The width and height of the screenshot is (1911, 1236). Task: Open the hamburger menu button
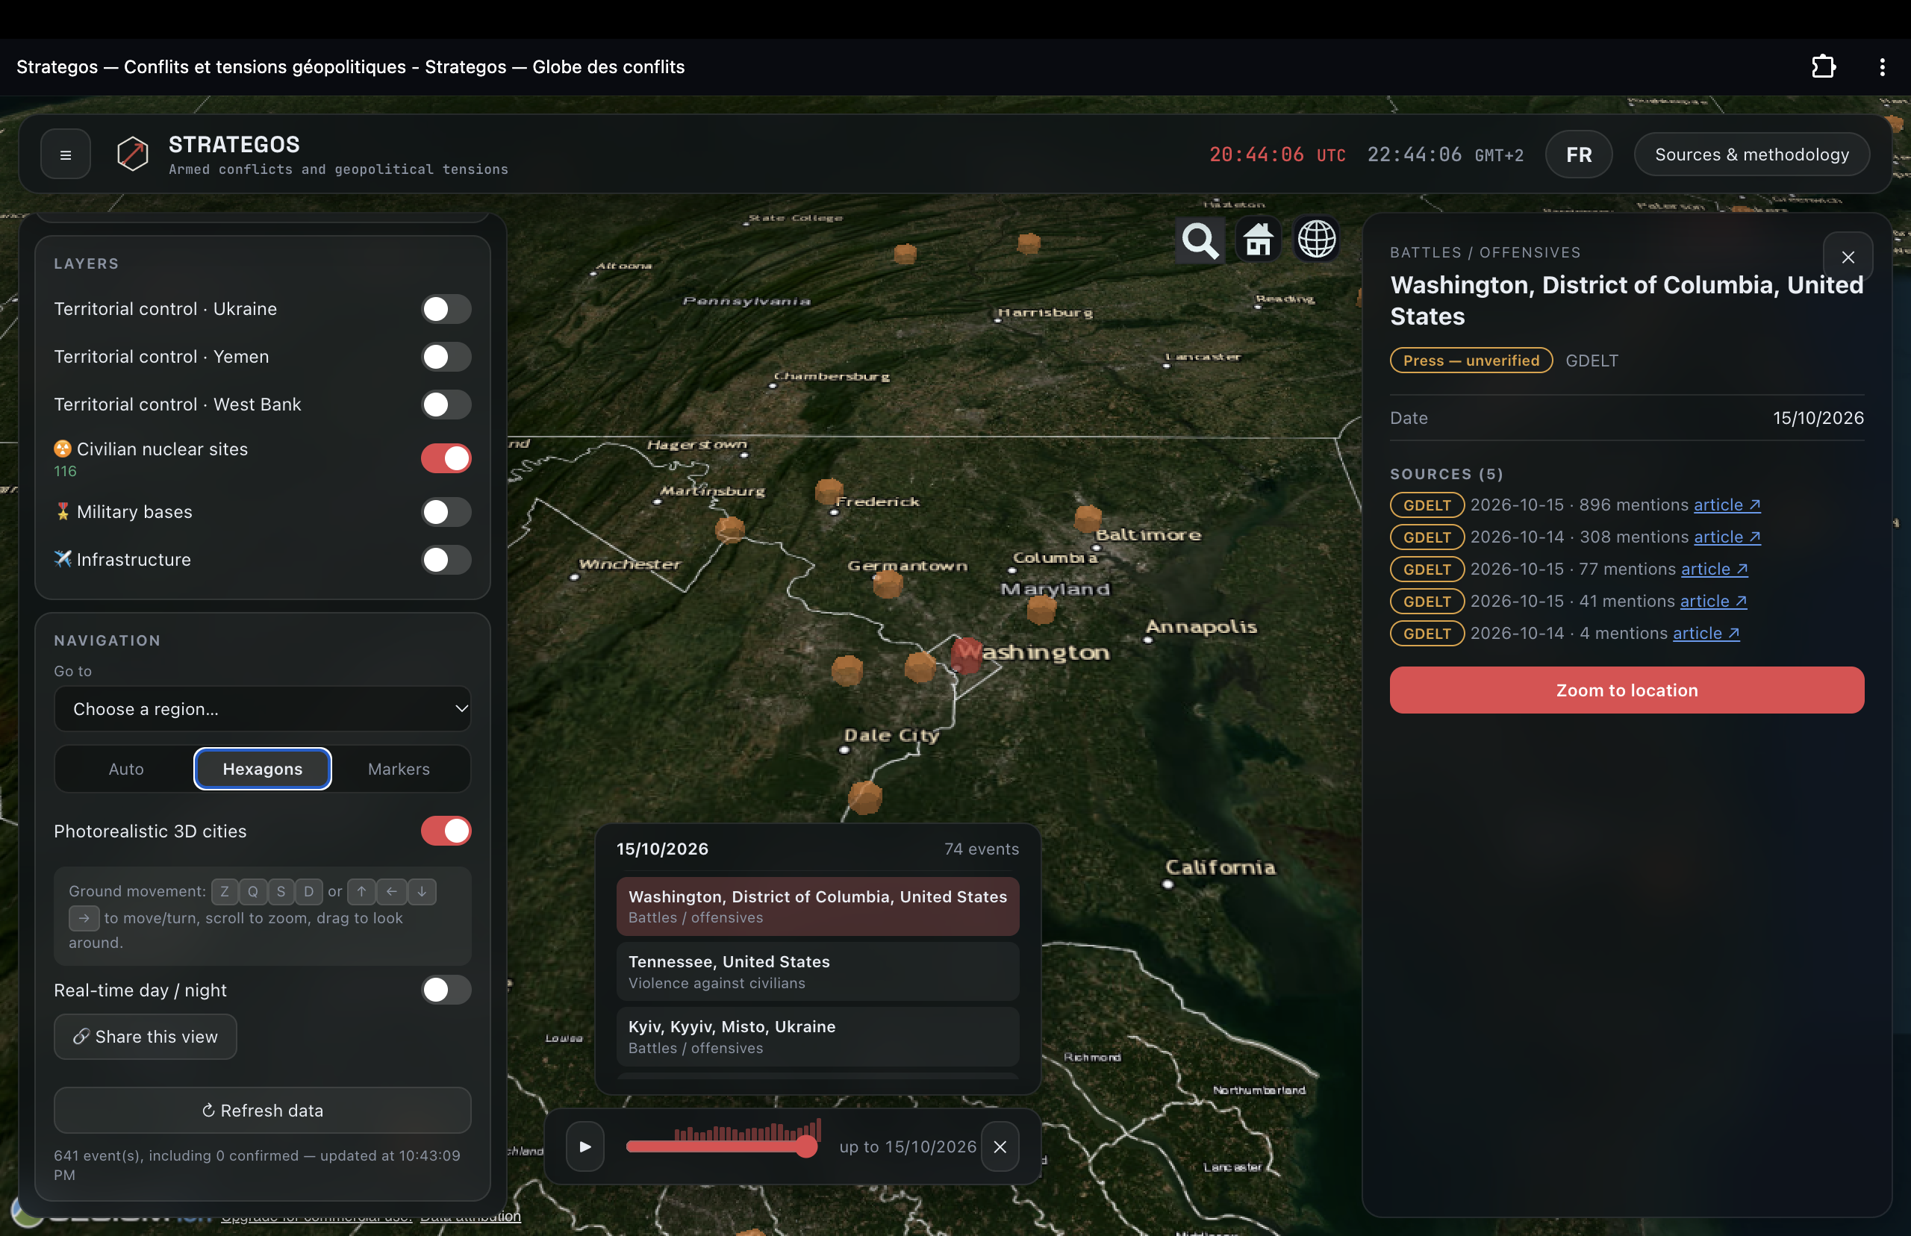point(66,154)
